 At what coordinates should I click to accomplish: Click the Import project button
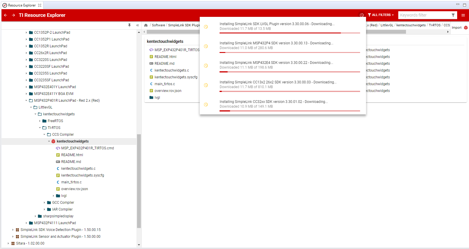[x=460, y=28]
